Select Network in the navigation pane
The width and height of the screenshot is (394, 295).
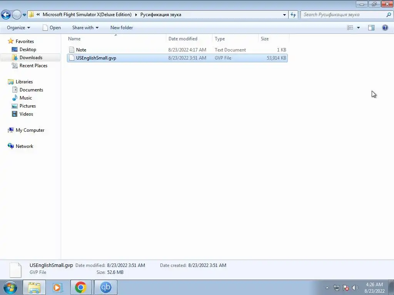(24, 146)
